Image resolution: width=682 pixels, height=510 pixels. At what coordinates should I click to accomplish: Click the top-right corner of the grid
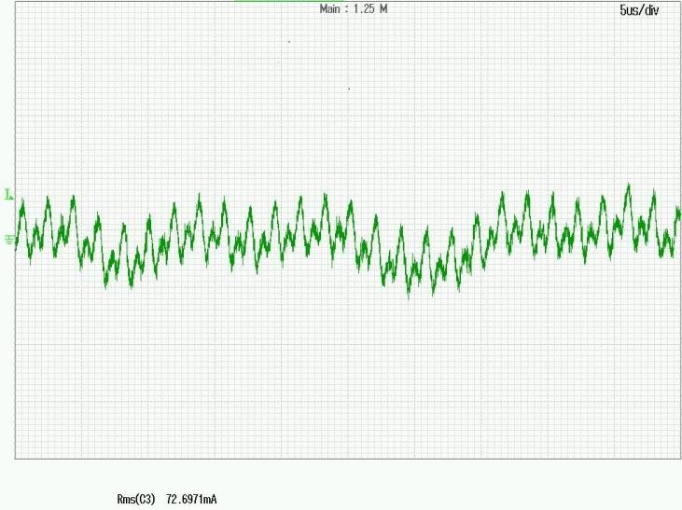680,2
